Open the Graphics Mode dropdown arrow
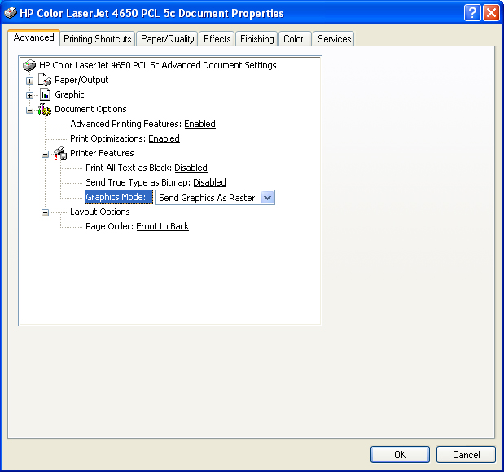This screenshot has height=472, width=504. pyautogui.click(x=267, y=197)
